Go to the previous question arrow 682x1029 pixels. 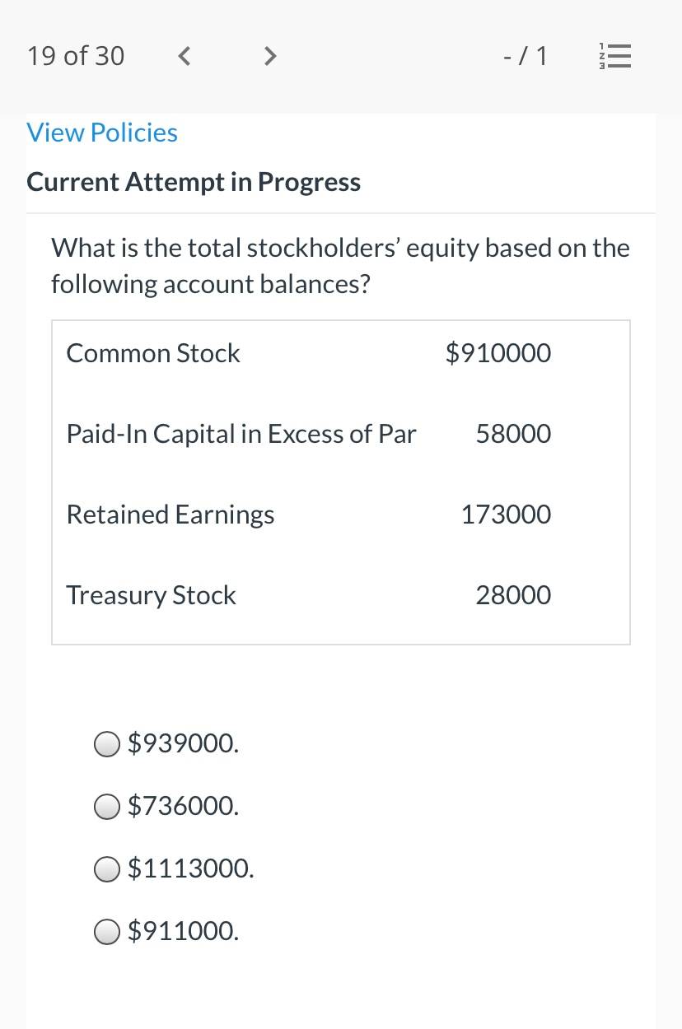[x=185, y=56]
